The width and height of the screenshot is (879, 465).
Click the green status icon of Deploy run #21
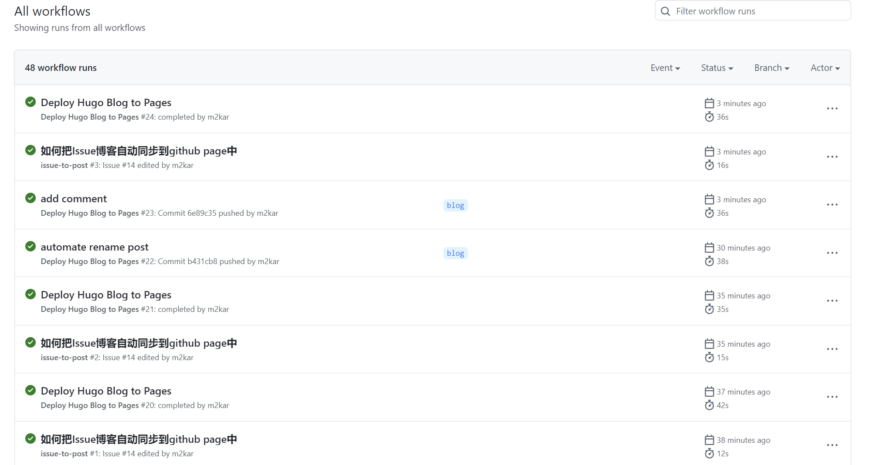pyautogui.click(x=31, y=294)
